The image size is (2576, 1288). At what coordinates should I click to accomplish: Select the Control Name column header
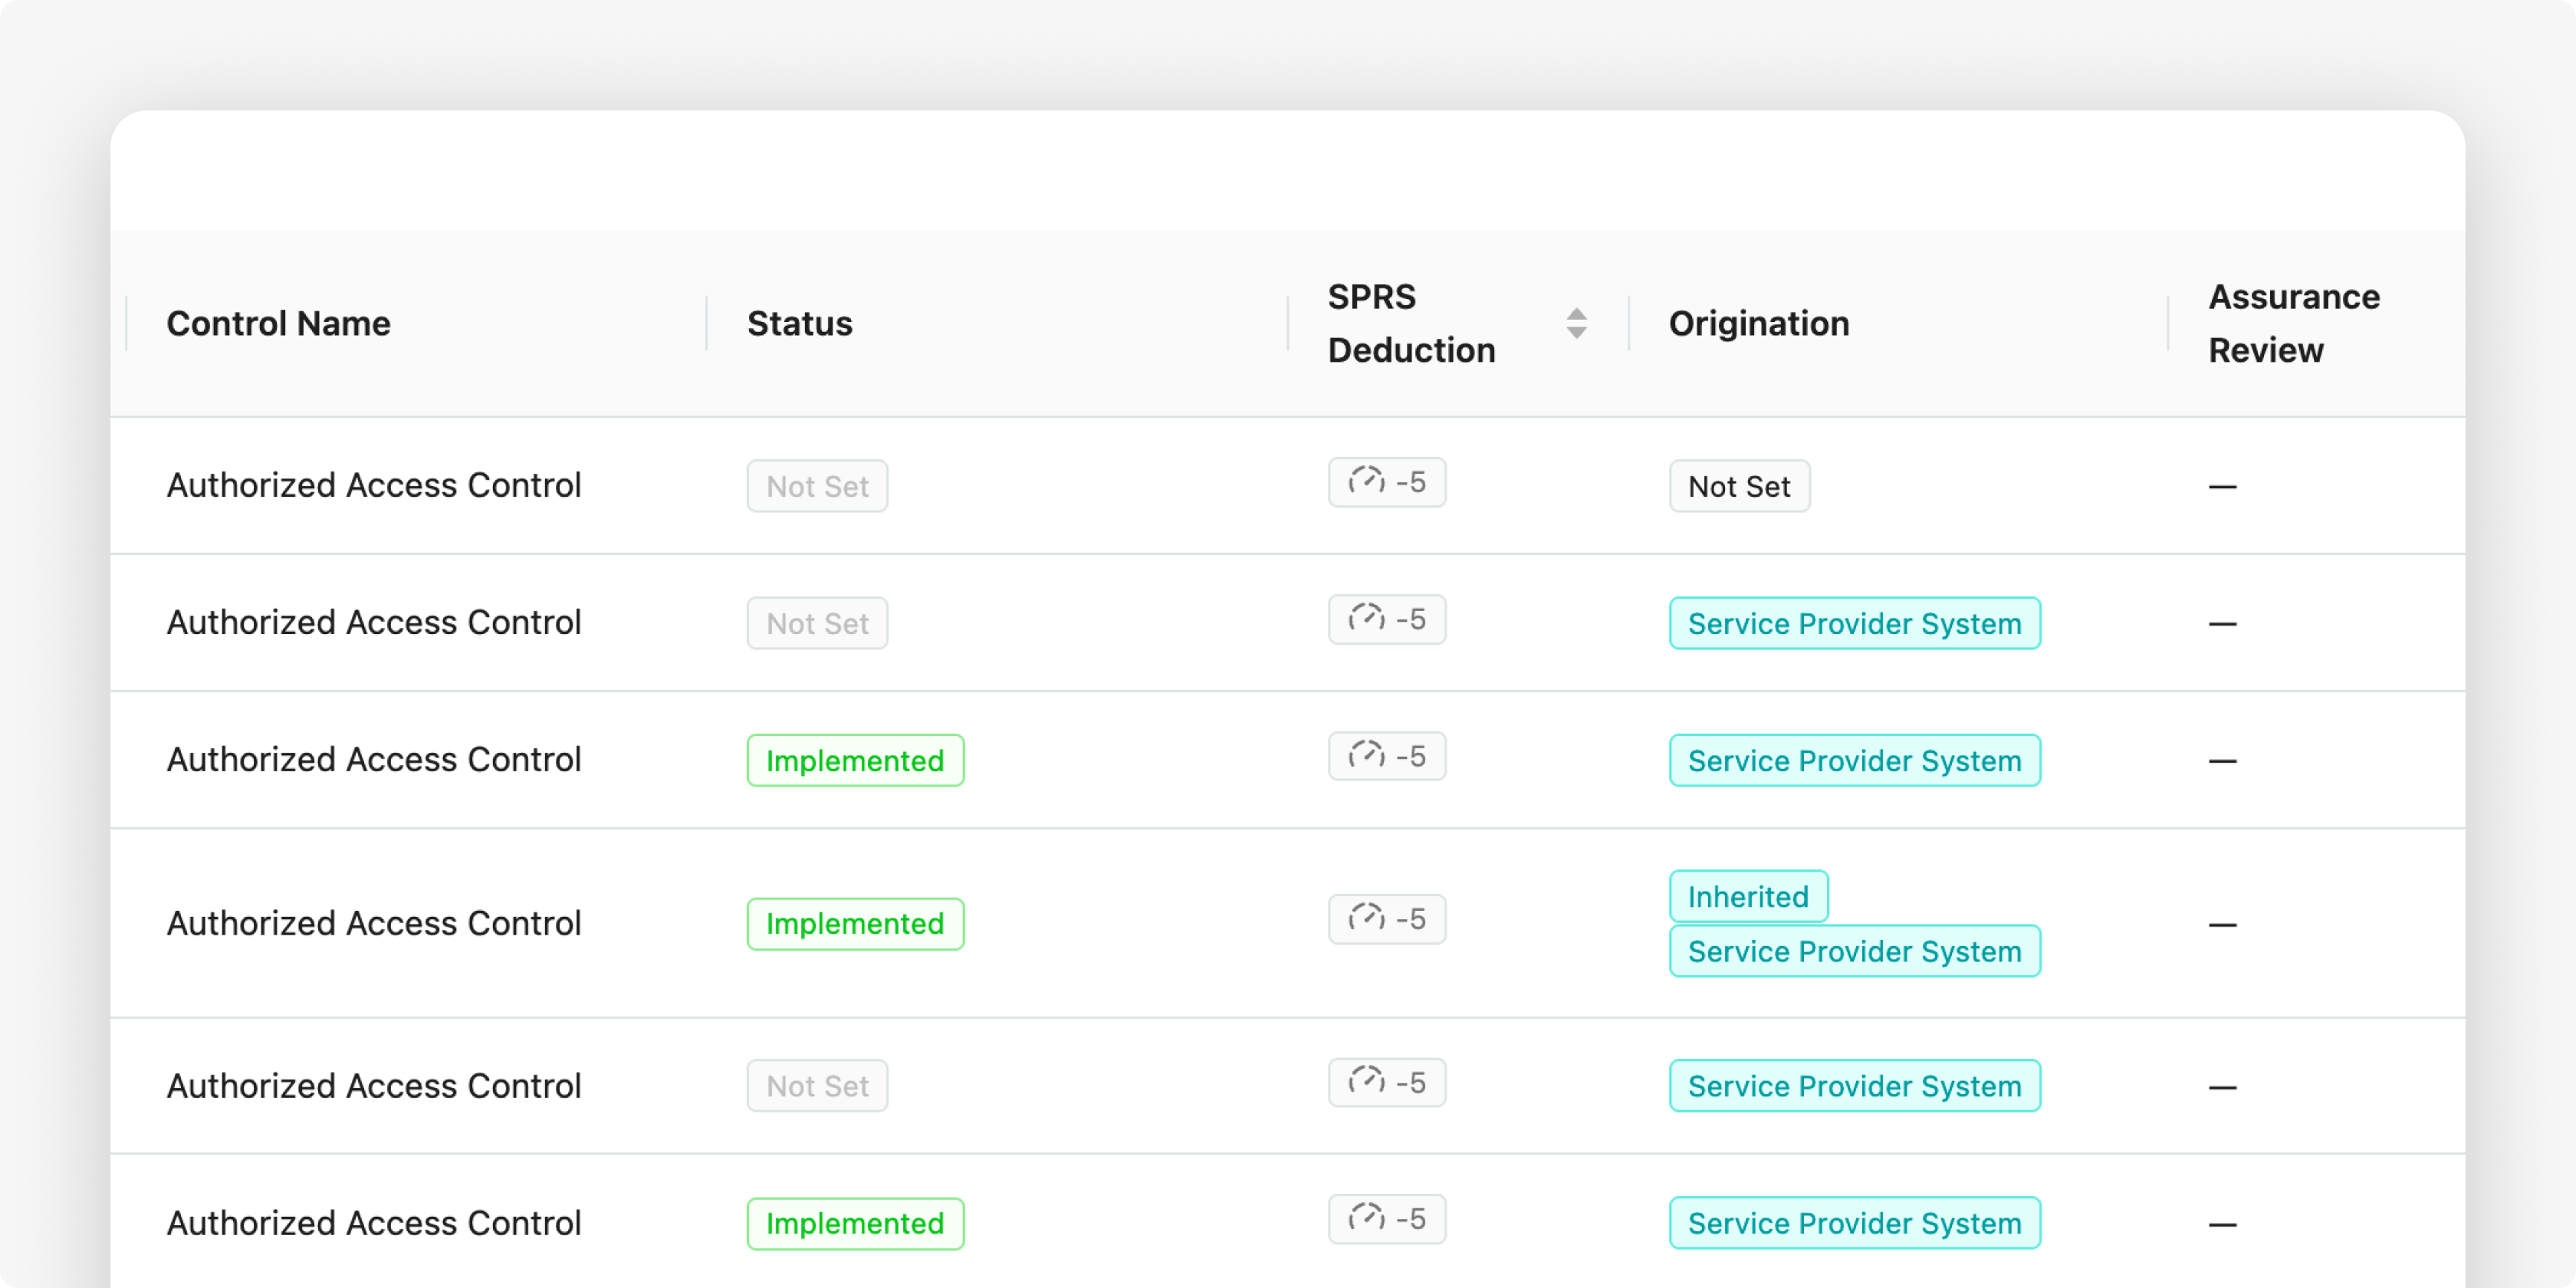278,323
